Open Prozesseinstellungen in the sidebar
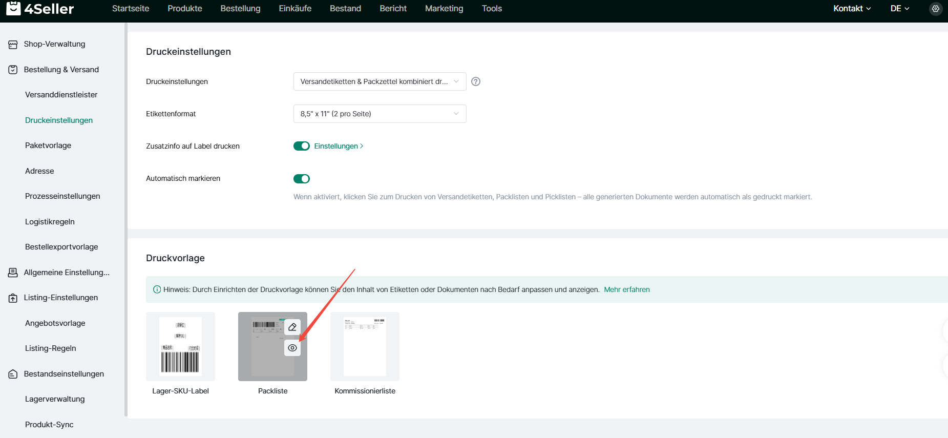The width and height of the screenshot is (948, 438). tap(62, 196)
